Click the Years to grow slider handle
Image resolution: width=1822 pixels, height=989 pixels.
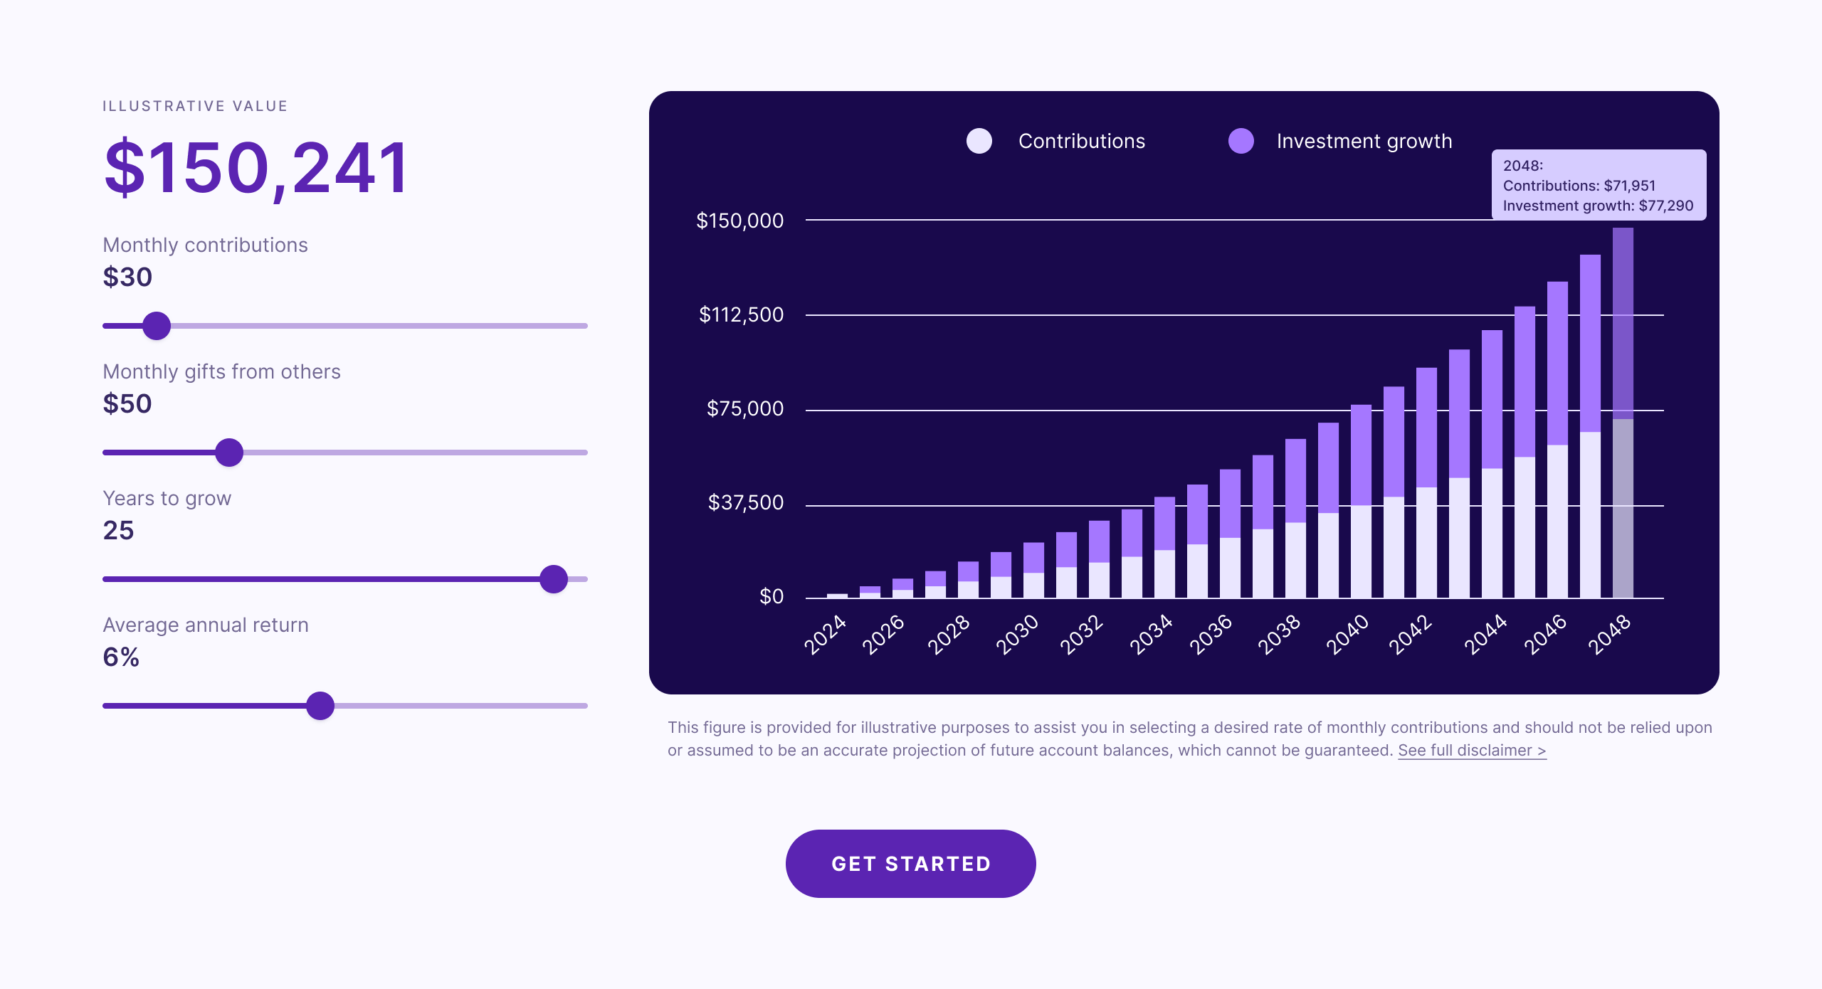coord(554,578)
